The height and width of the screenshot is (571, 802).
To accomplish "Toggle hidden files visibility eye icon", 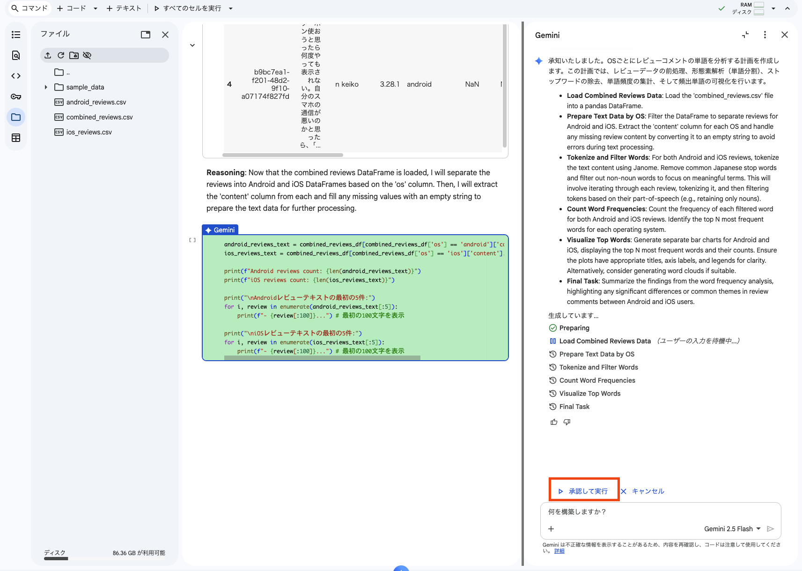I will click(x=87, y=55).
